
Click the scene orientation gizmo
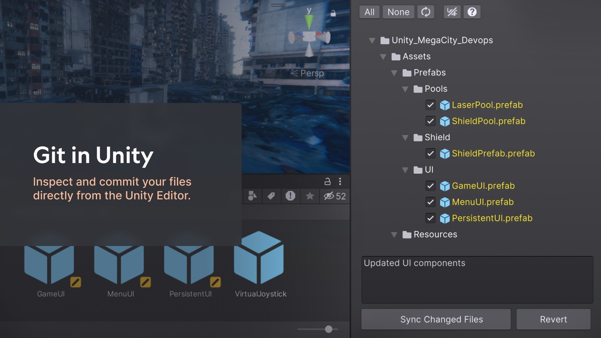pos(309,37)
